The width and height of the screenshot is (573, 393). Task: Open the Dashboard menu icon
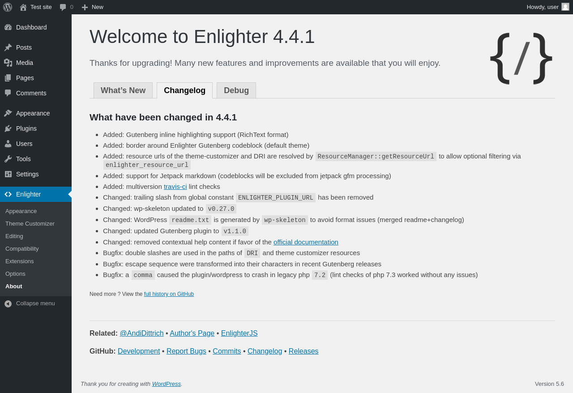click(x=8, y=27)
